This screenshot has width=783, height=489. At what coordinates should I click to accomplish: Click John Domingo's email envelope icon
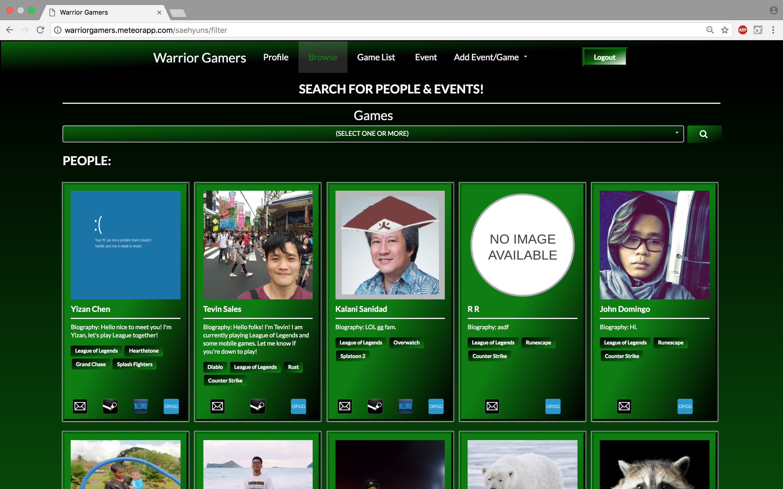(624, 406)
